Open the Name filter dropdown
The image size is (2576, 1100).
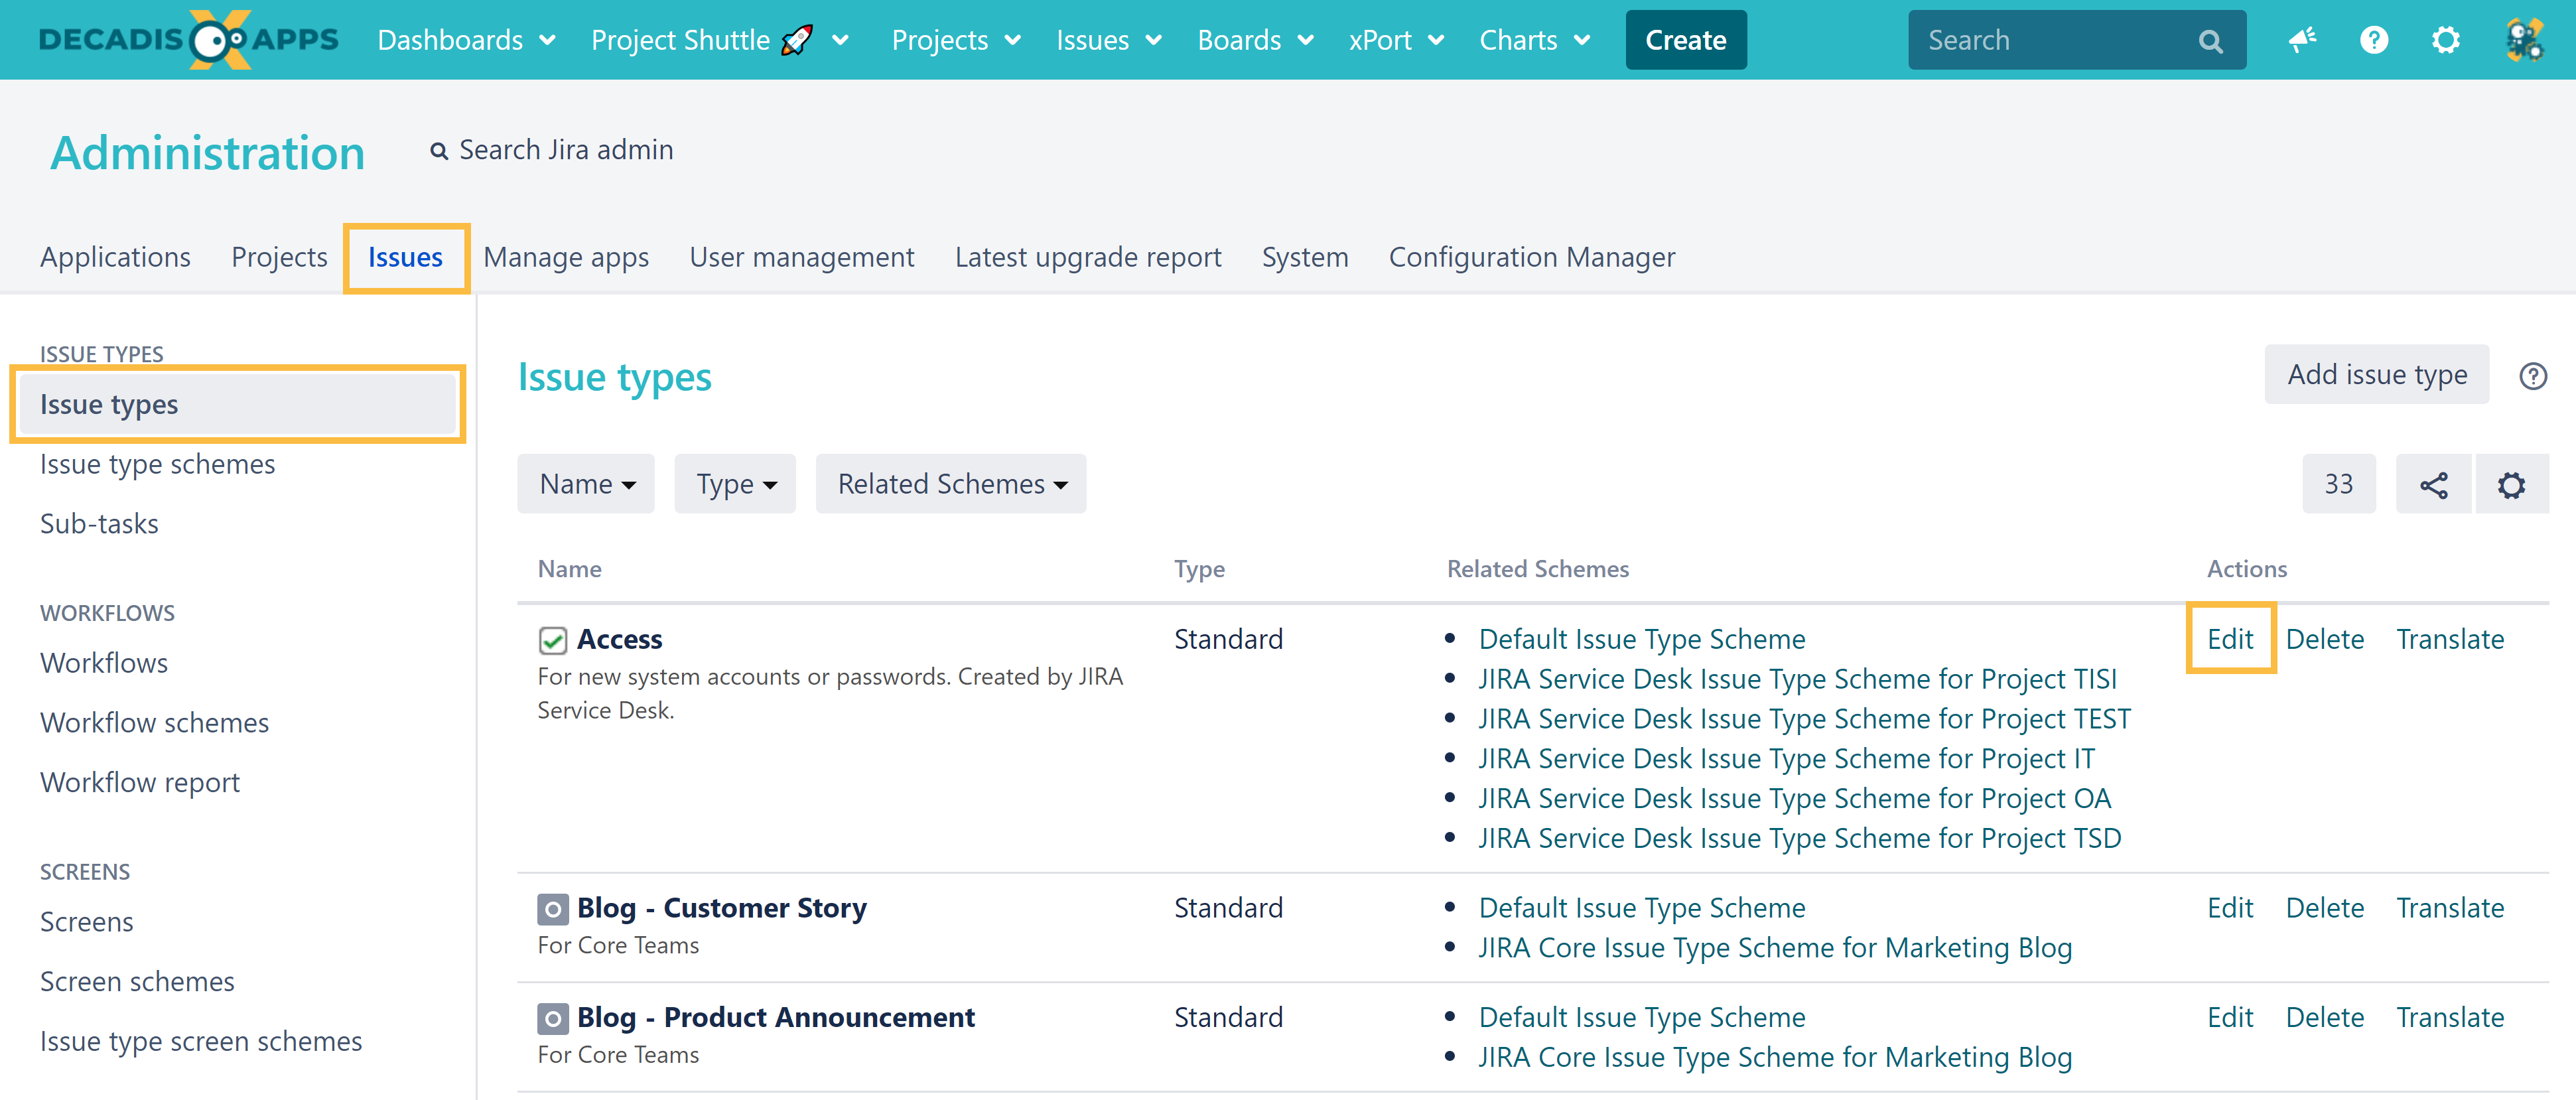pos(586,484)
